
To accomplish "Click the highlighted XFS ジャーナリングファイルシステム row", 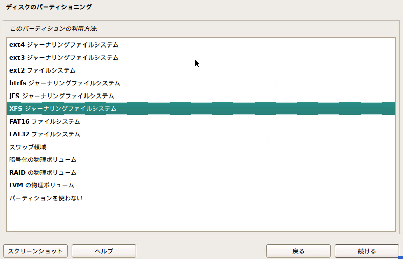I will coord(201,108).
